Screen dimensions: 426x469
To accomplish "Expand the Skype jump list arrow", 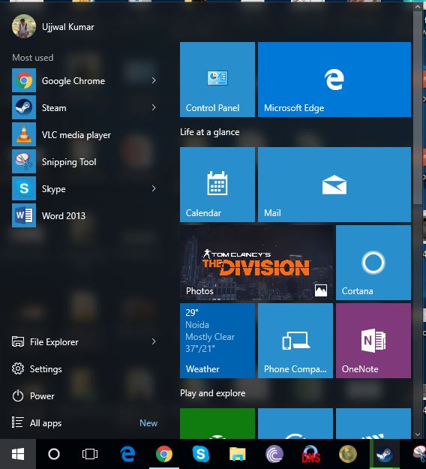I will [x=154, y=188].
